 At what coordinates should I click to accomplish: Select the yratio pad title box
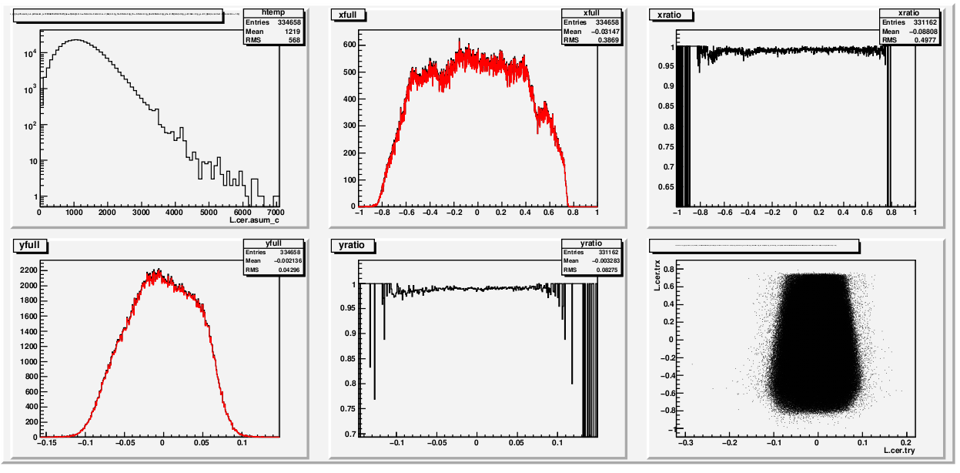pos(353,246)
